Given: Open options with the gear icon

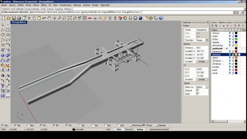Looking at the screenshot, I should click(150, 18).
